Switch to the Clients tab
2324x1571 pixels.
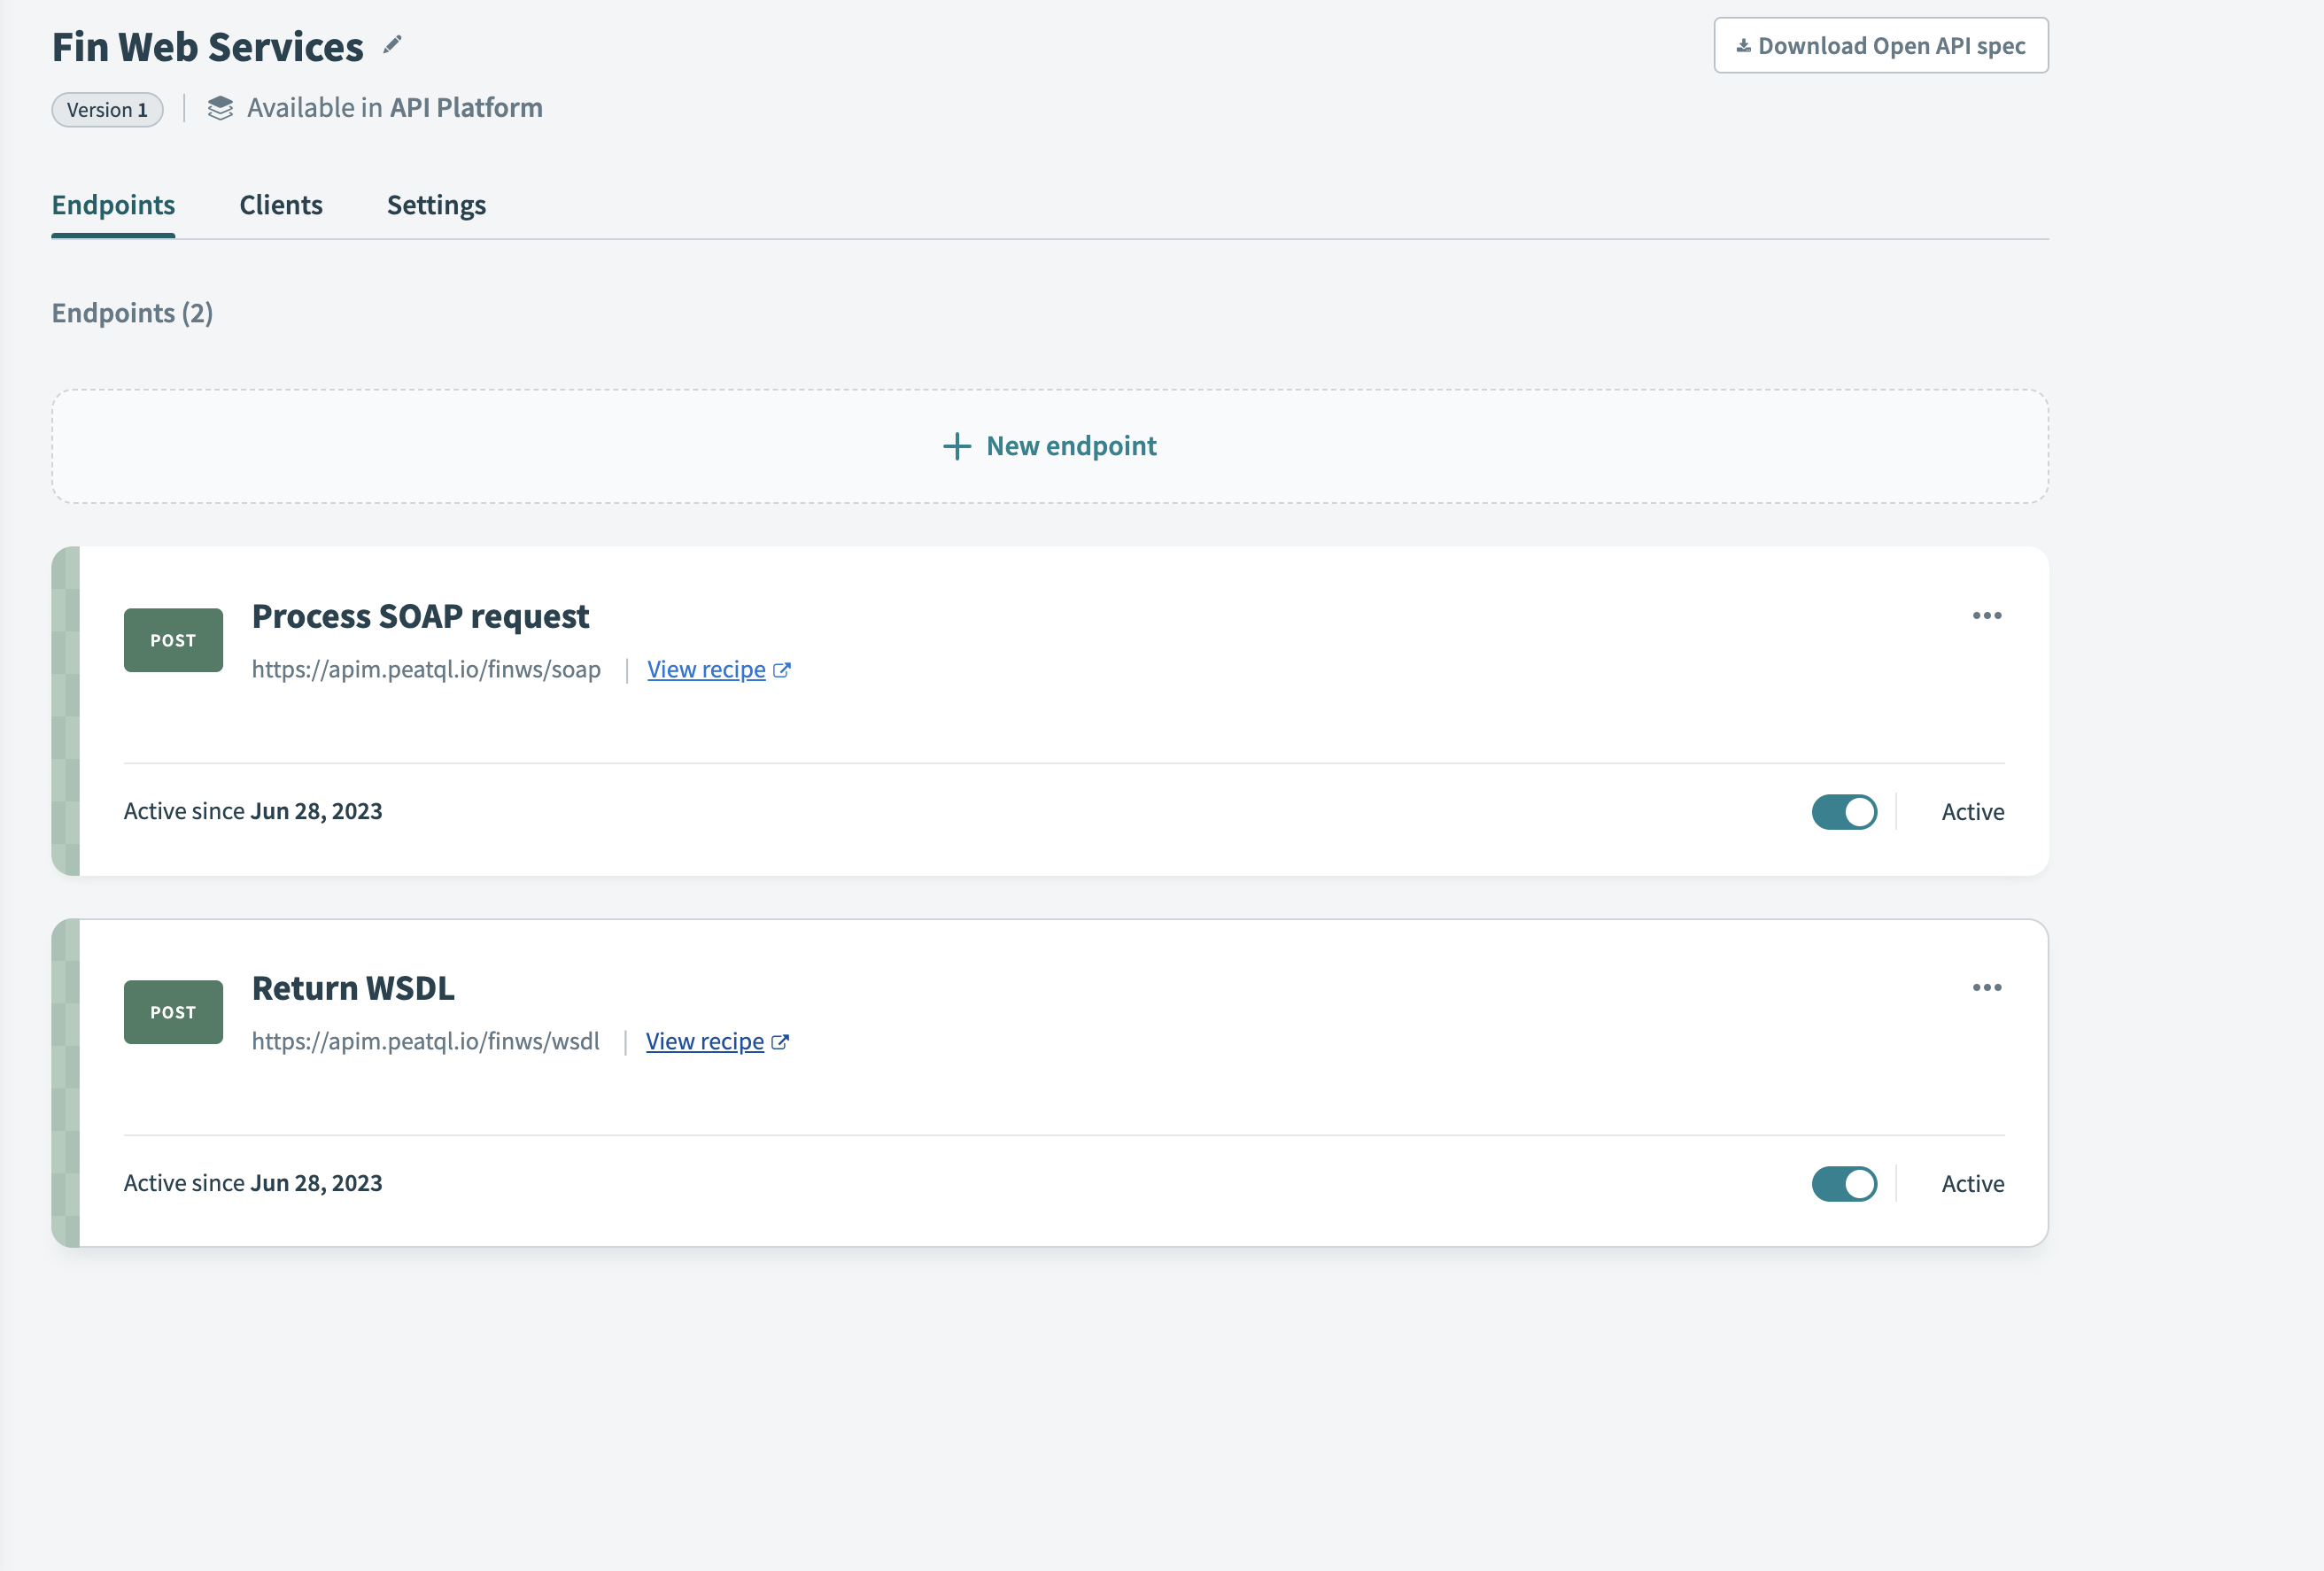(x=281, y=205)
